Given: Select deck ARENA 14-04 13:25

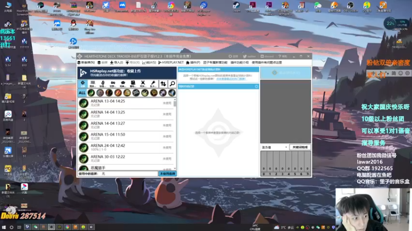Looking at the screenshot, I should point(126,114).
